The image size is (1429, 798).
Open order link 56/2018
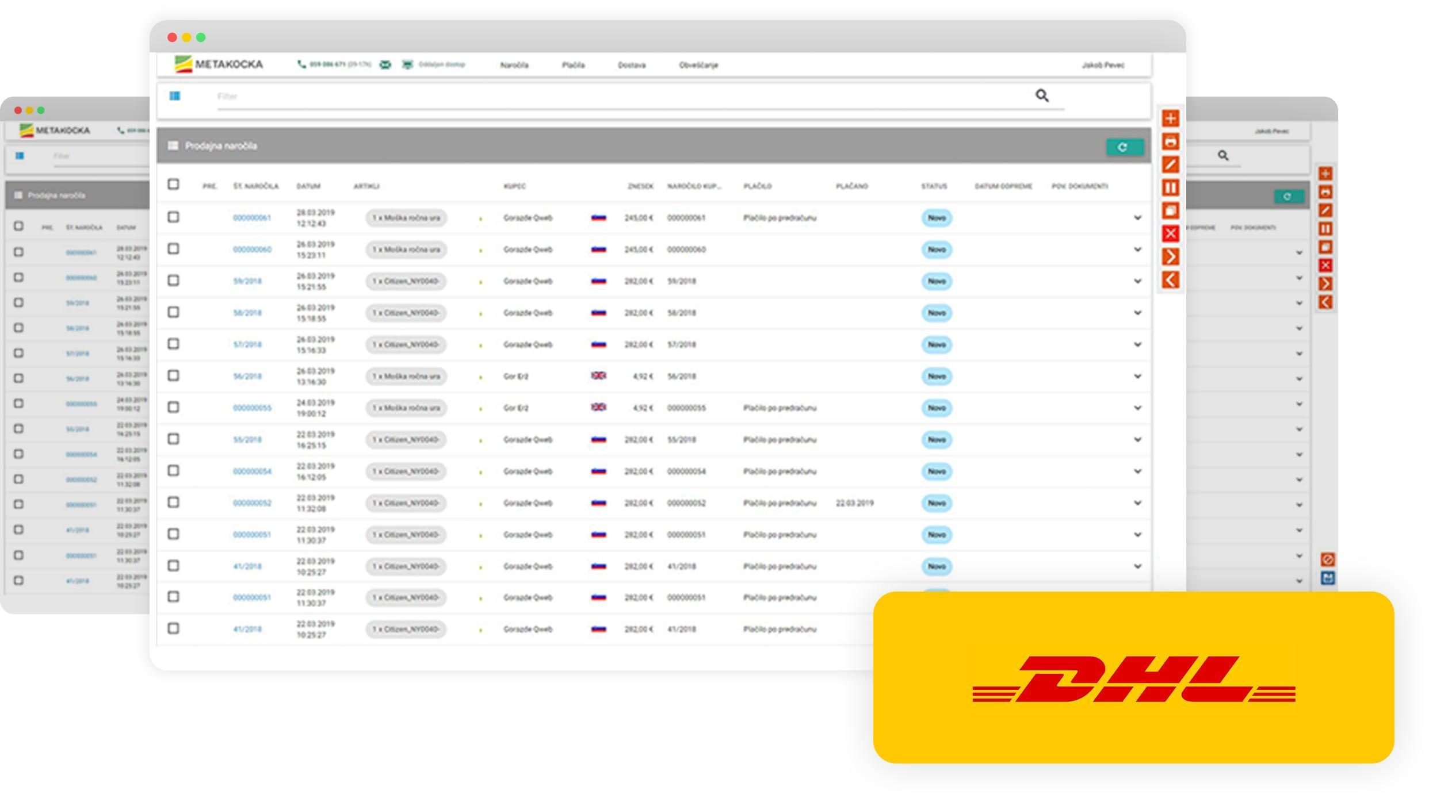click(x=247, y=376)
